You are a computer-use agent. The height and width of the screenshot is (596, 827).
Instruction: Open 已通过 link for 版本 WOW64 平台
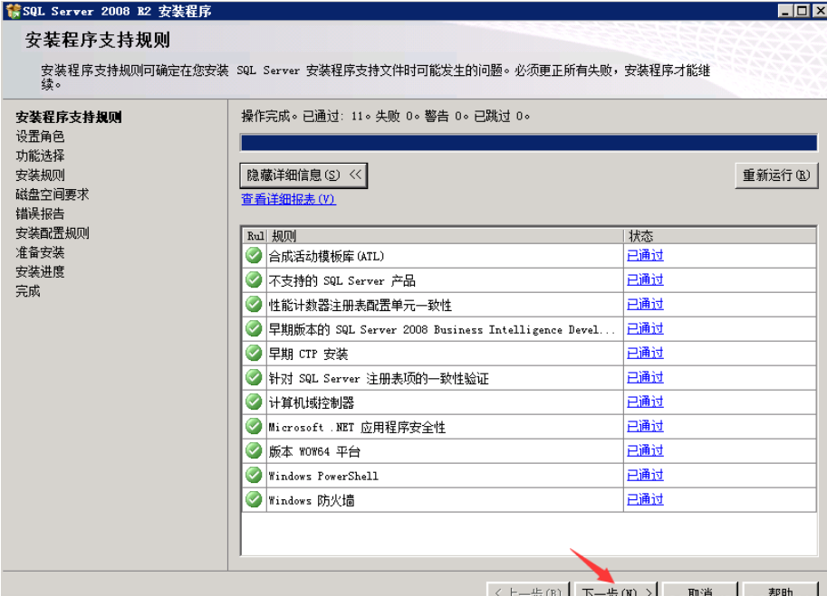645,450
